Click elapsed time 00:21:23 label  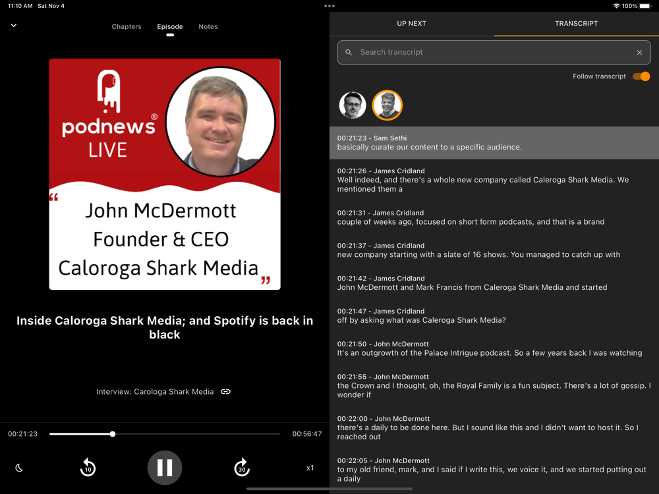pos(22,434)
